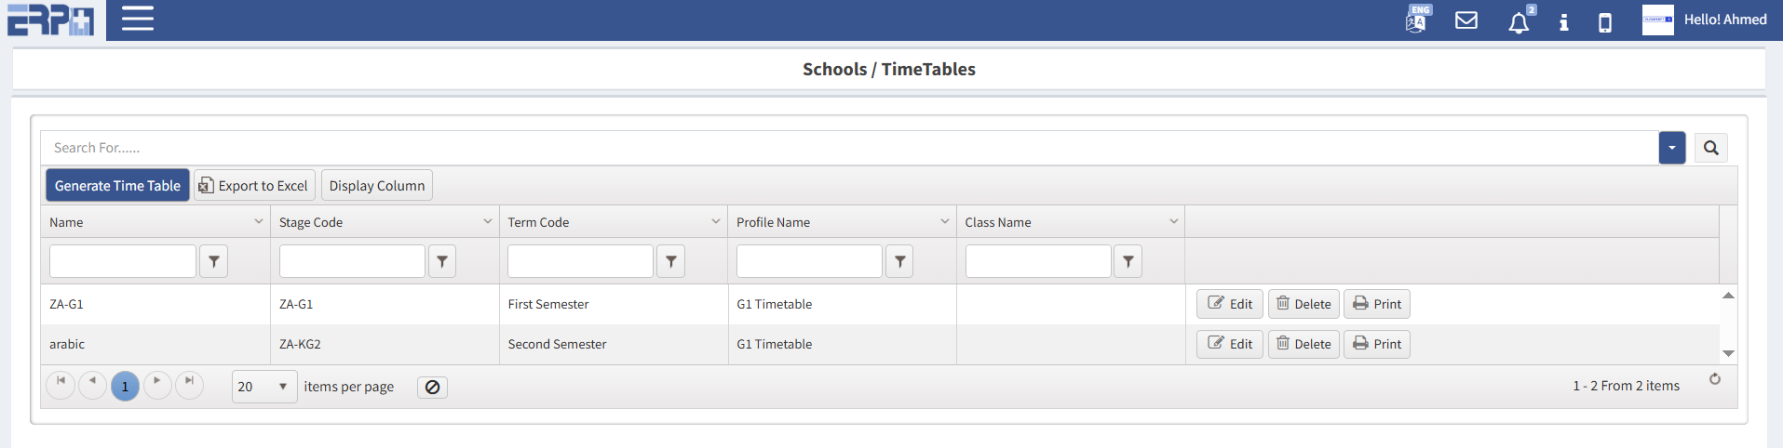The image size is (1783, 448).
Task: Open the Stage Code column menu arrow
Action: [x=487, y=221]
